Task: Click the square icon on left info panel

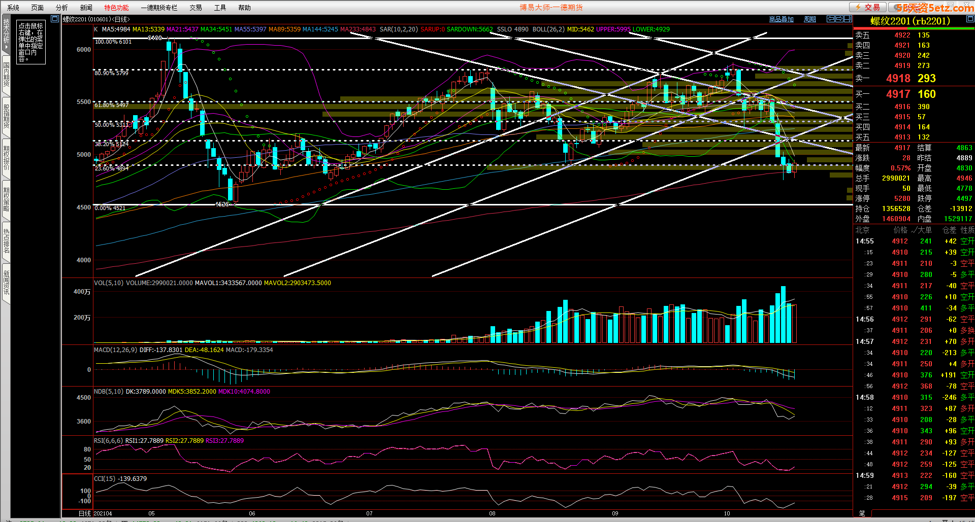Action: (x=55, y=19)
